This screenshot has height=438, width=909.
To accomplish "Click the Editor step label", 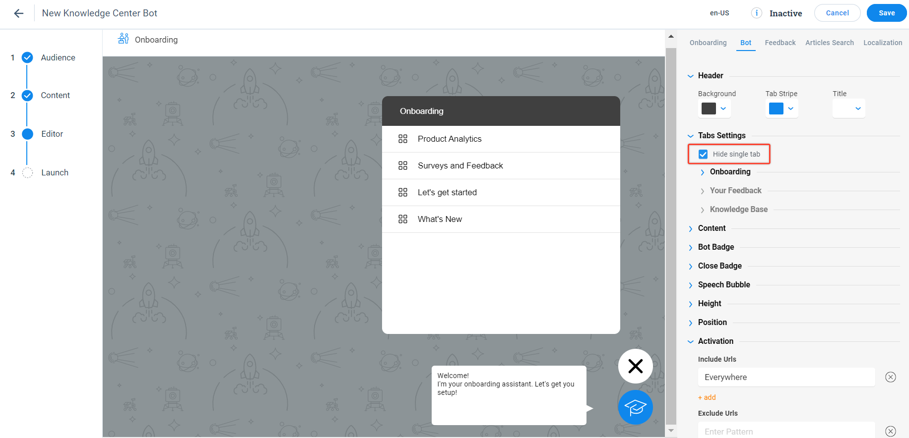I will coord(52,134).
